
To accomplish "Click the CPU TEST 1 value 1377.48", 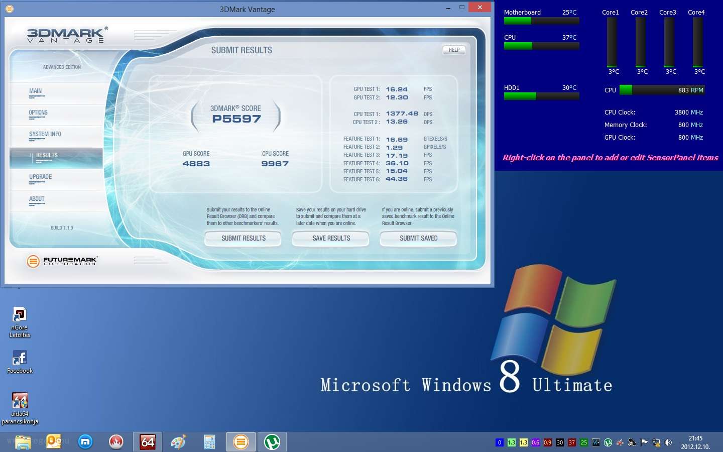I will coord(402,114).
